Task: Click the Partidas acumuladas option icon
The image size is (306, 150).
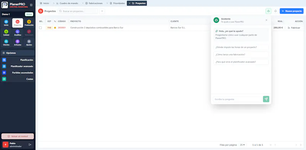Action: click(4, 73)
